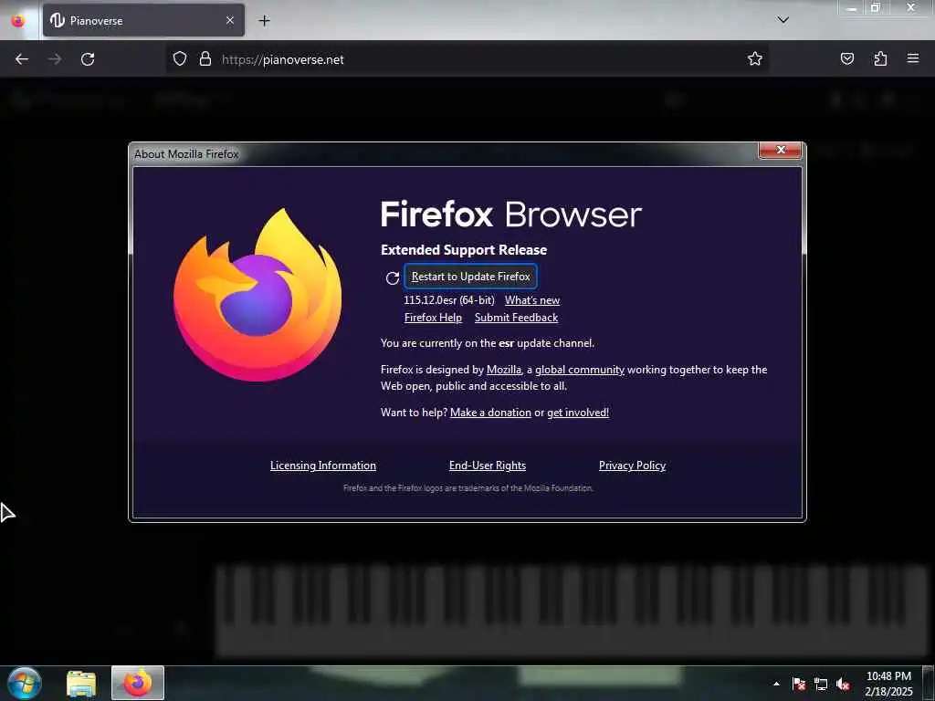The width and height of the screenshot is (935, 701).
Task: Show hidden tray icons arrow
Action: (776, 684)
